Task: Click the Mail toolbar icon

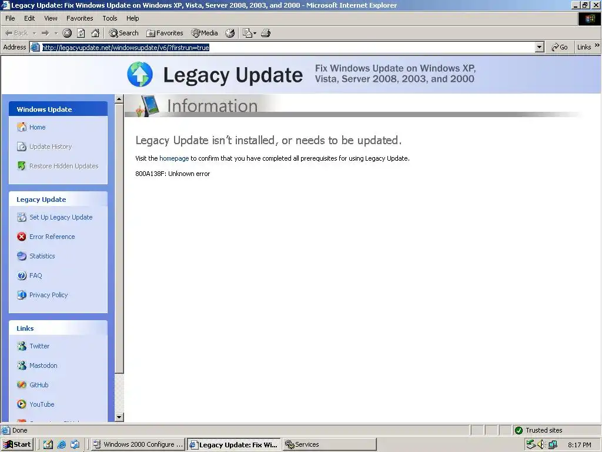Action: coord(248,33)
